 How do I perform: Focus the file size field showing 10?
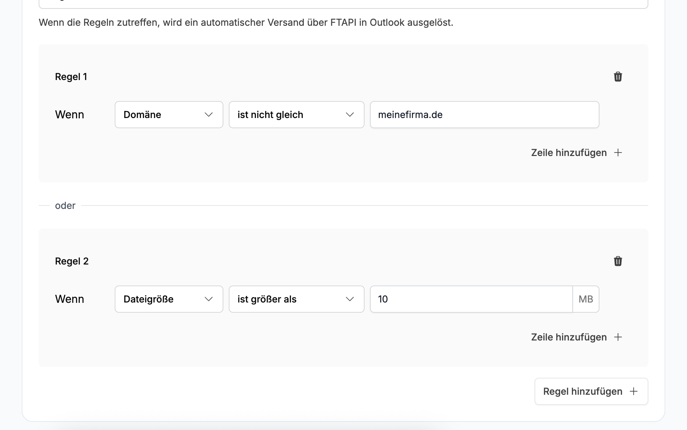pos(471,299)
